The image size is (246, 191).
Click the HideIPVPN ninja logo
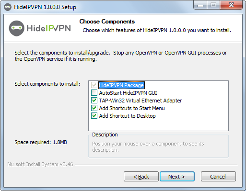(17, 28)
